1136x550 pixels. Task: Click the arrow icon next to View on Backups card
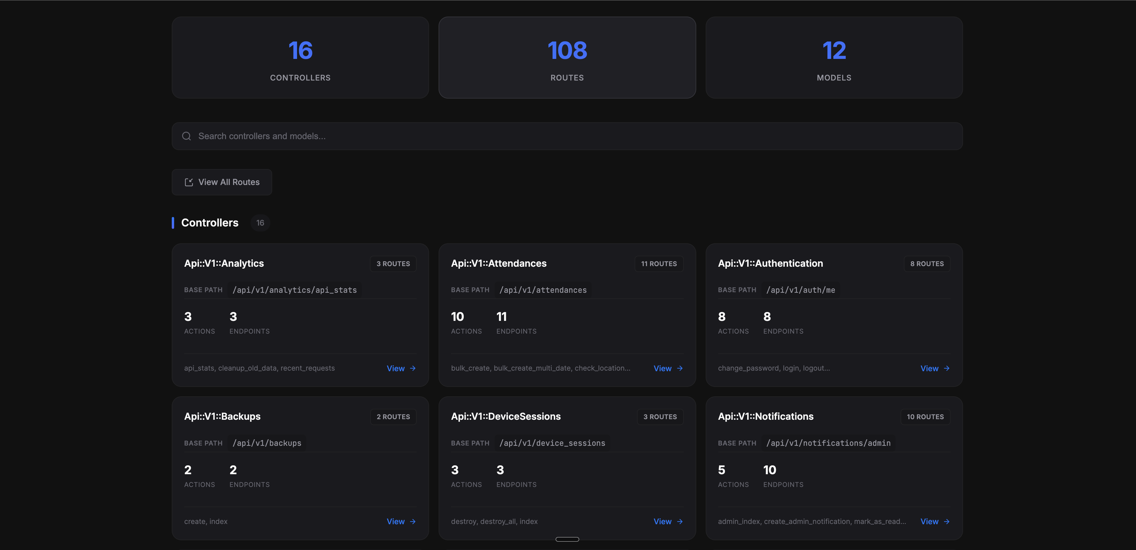tap(413, 521)
